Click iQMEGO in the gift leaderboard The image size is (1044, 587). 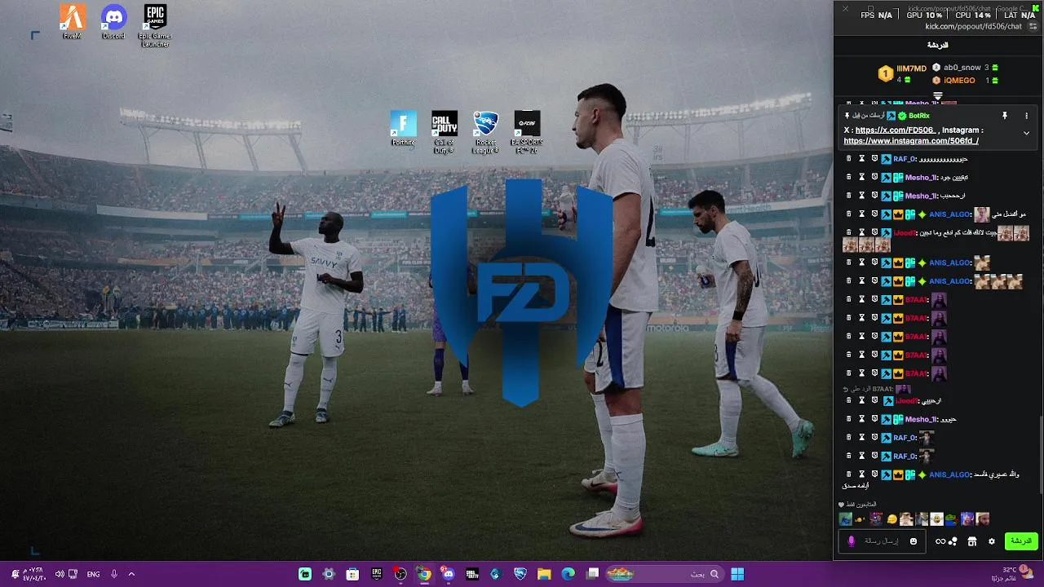(x=959, y=81)
